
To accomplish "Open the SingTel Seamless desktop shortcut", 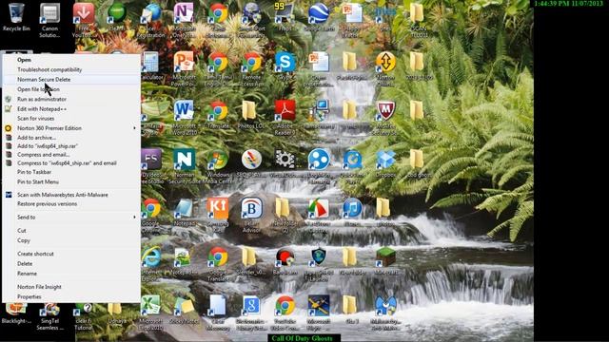I will [x=49, y=316].
